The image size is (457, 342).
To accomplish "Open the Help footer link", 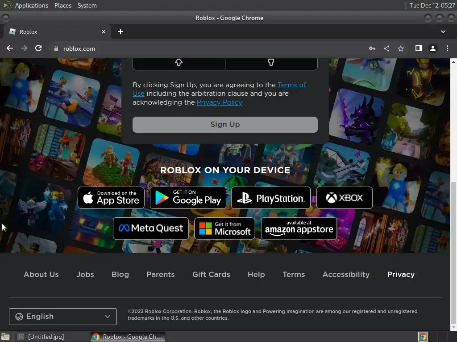I will [x=256, y=274].
